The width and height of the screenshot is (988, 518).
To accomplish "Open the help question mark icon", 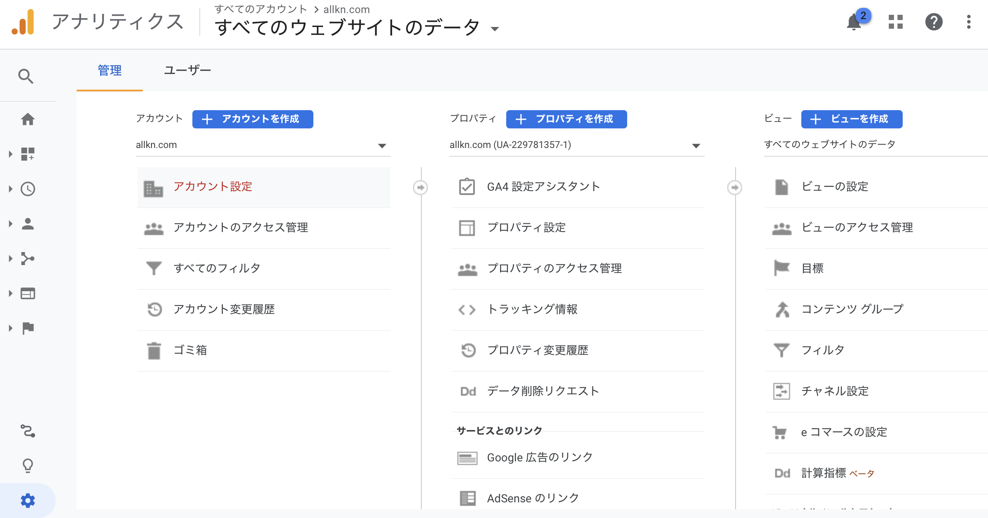I will [934, 22].
